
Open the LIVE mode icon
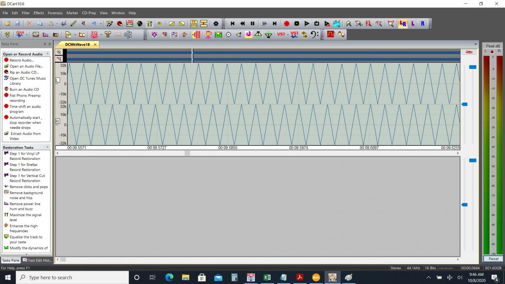[x=130, y=23]
